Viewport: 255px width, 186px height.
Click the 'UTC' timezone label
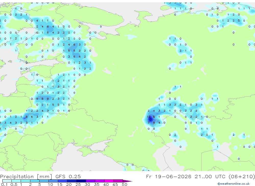(221, 176)
